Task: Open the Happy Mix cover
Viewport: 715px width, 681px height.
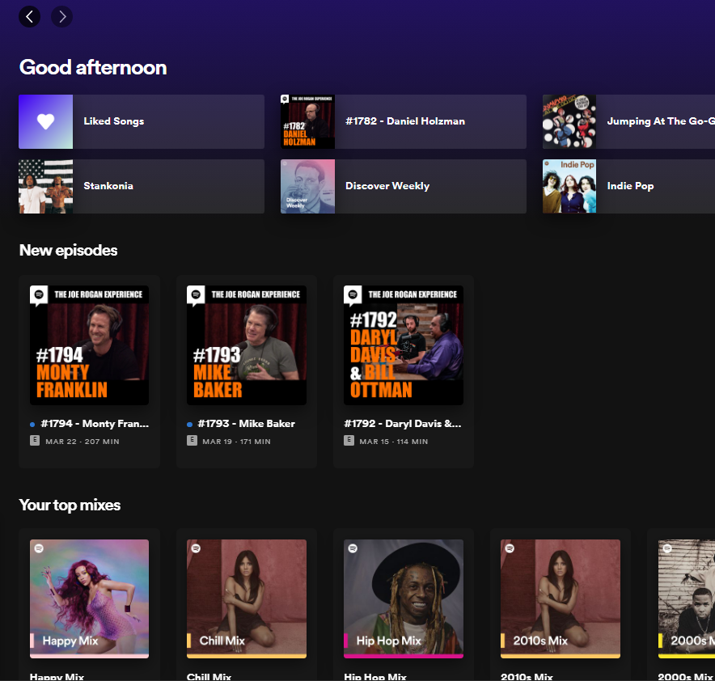Action: point(89,599)
